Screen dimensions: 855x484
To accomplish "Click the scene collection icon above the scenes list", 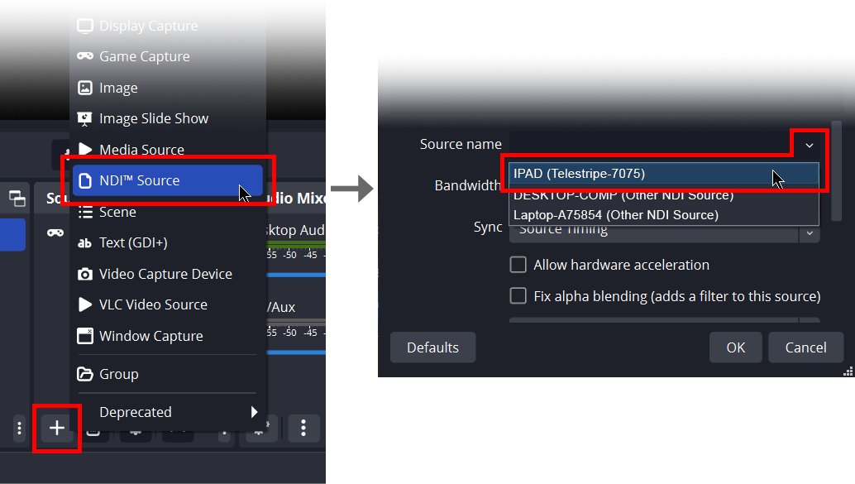I will [x=17, y=199].
